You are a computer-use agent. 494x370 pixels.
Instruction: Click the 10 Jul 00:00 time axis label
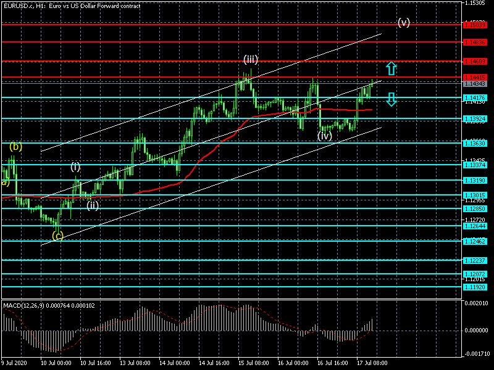[x=56, y=363]
